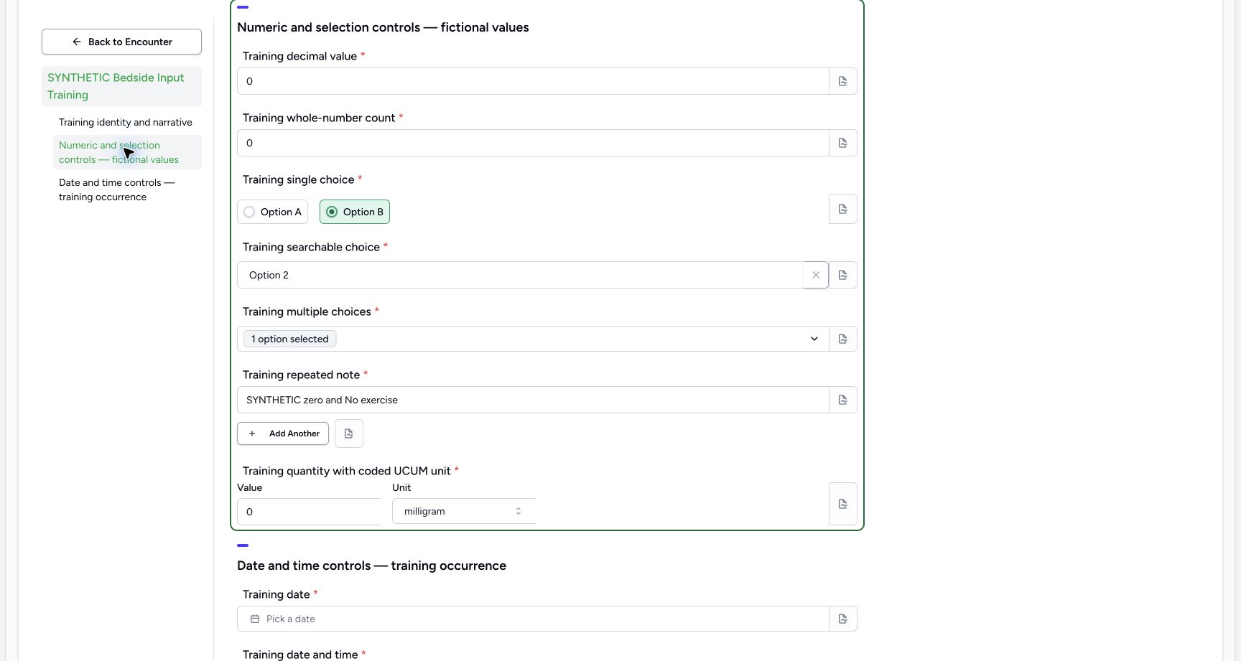Image resolution: width=1241 pixels, height=661 pixels.
Task: Go to Numeric and selection controls section
Action: click(127, 152)
